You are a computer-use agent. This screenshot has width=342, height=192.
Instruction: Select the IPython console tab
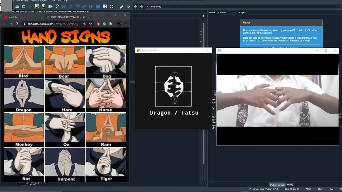pos(277,185)
